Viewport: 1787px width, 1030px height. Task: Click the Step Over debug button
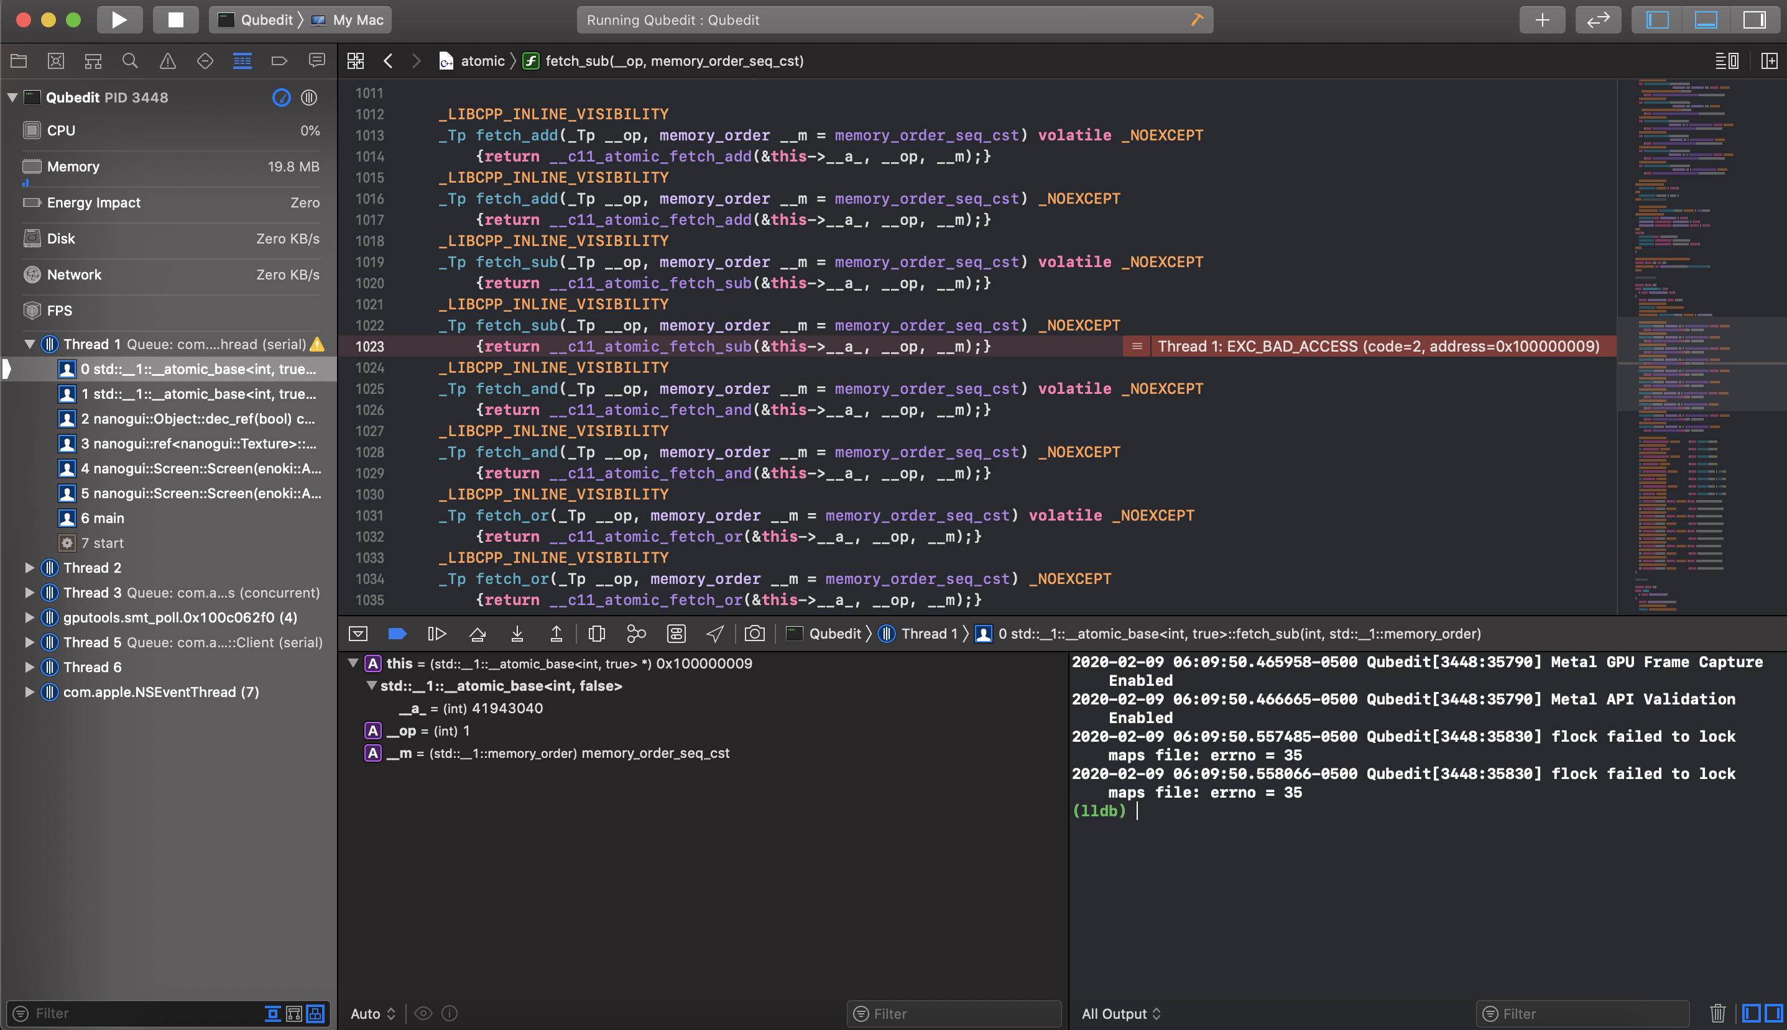coord(477,634)
